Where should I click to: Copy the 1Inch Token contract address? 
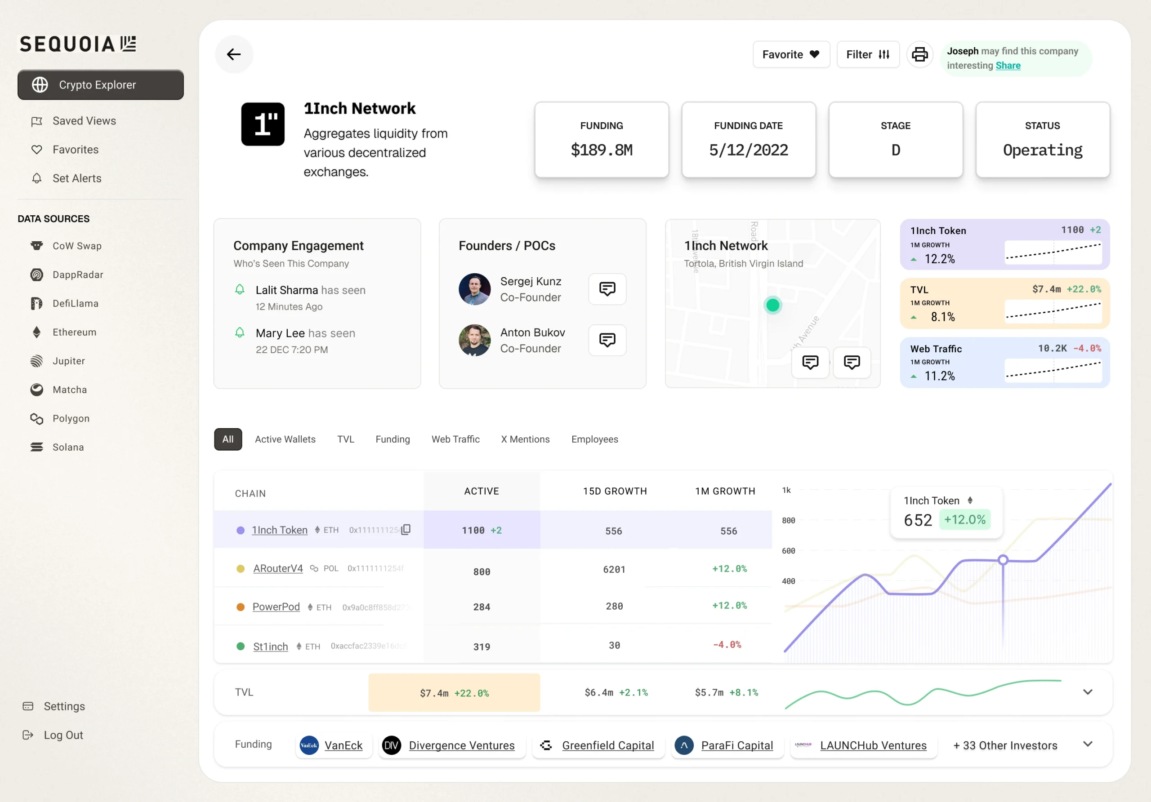[406, 529]
